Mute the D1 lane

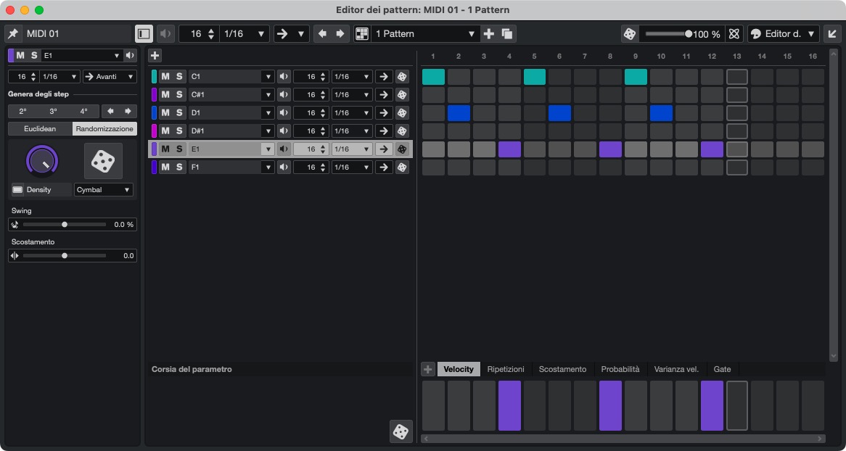click(166, 112)
